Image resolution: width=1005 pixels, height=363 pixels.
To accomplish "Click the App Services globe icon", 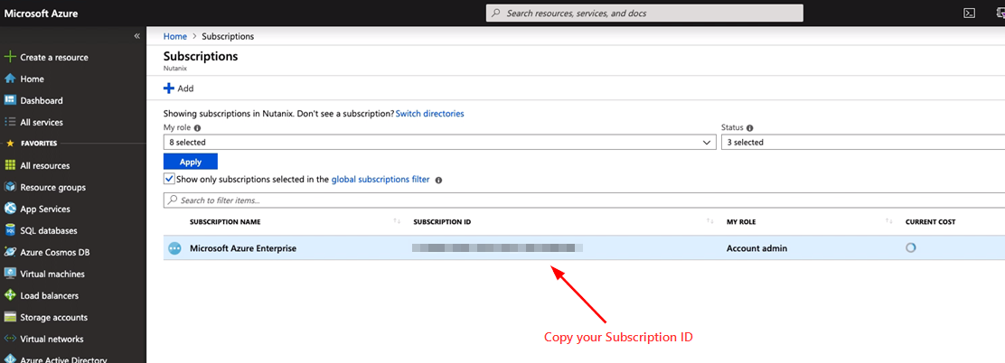I will point(10,209).
